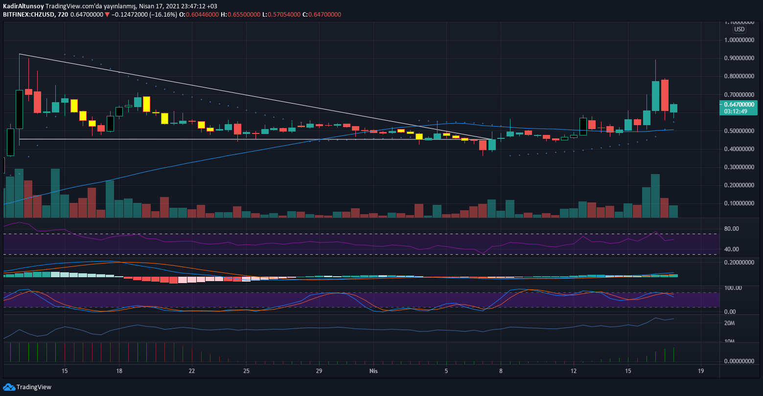
Task: Click the current price label with 03:12:49 countdown
Action: click(x=739, y=108)
